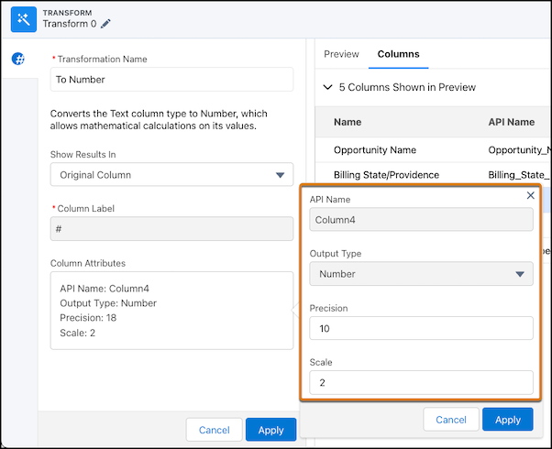
Task: Close the column attributes popup
Action: pos(530,195)
